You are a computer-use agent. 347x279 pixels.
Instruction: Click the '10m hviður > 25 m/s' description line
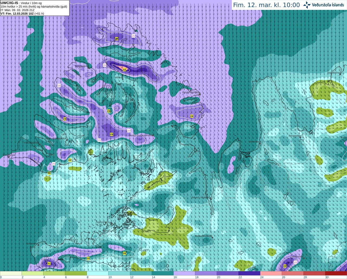pyautogui.click(x=34, y=7)
